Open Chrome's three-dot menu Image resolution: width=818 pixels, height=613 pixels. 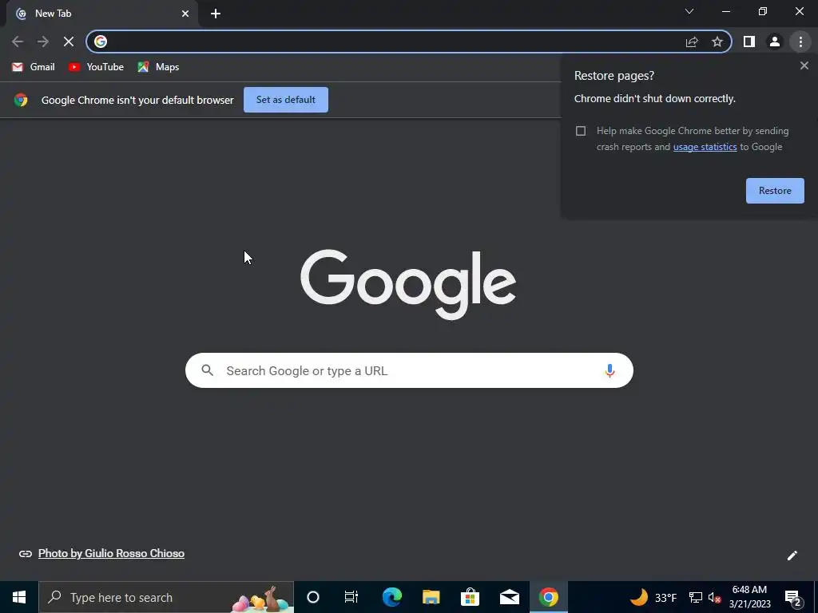[800, 42]
